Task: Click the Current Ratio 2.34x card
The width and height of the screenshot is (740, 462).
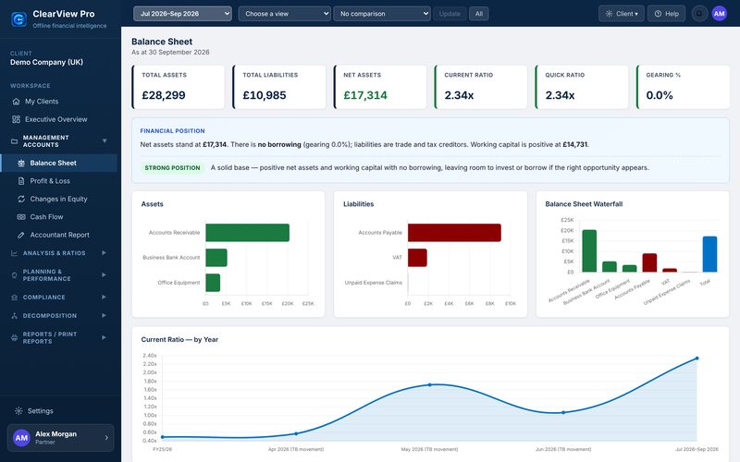Action: pyautogui.click(x=481, y=87)
